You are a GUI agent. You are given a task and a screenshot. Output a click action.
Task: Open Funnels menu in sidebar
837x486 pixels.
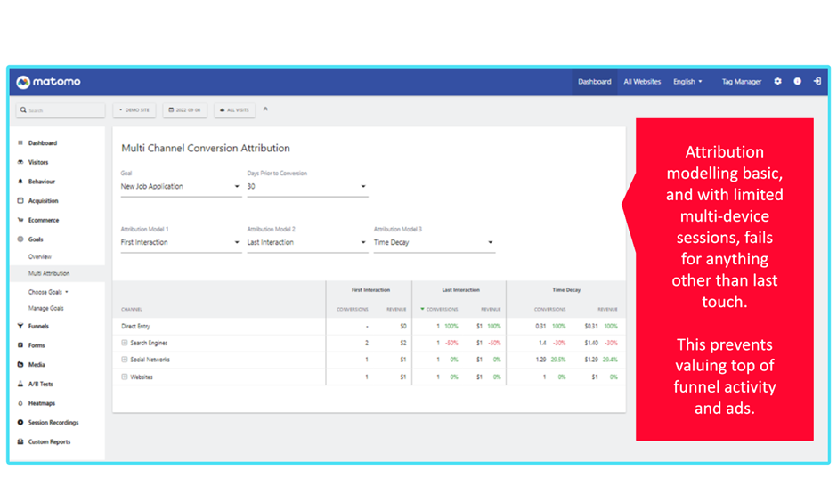(x=38, y=326)
